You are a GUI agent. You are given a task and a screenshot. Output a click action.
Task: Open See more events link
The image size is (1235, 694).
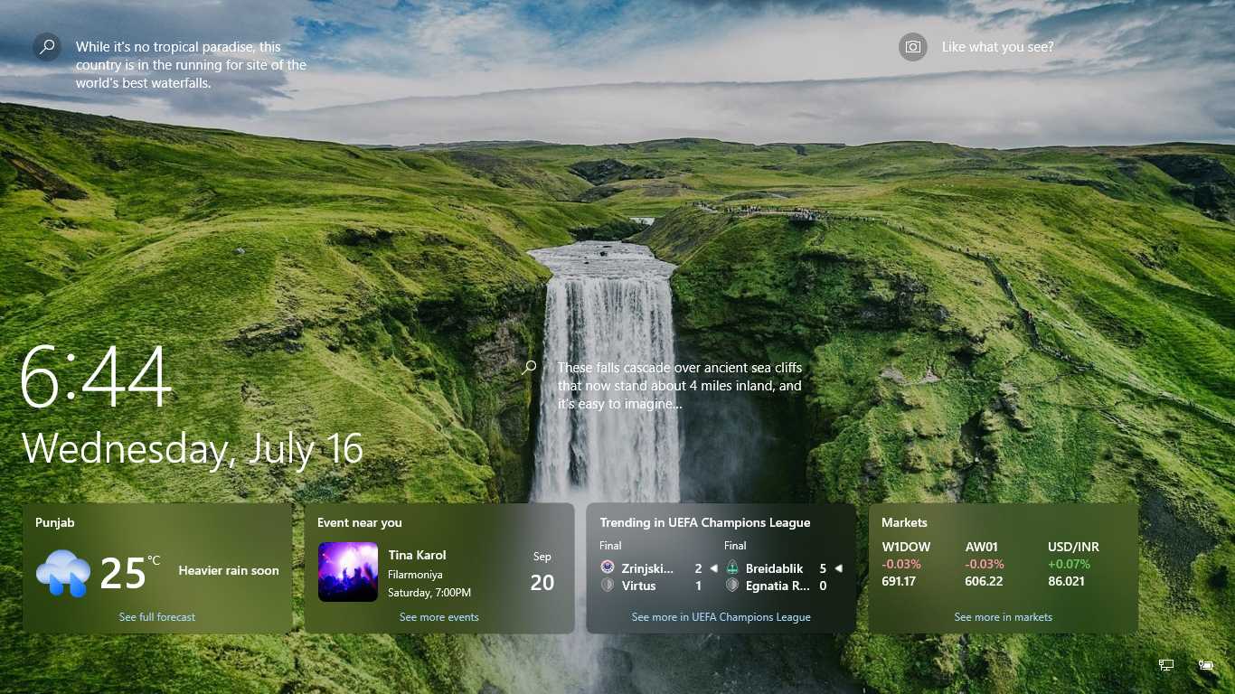click(x=439, y=617)
